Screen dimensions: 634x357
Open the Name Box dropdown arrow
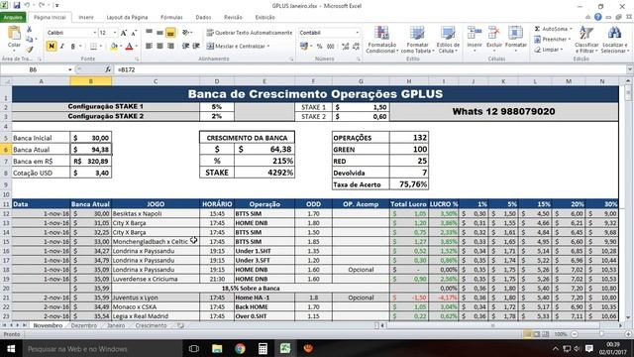coord(70,69)
